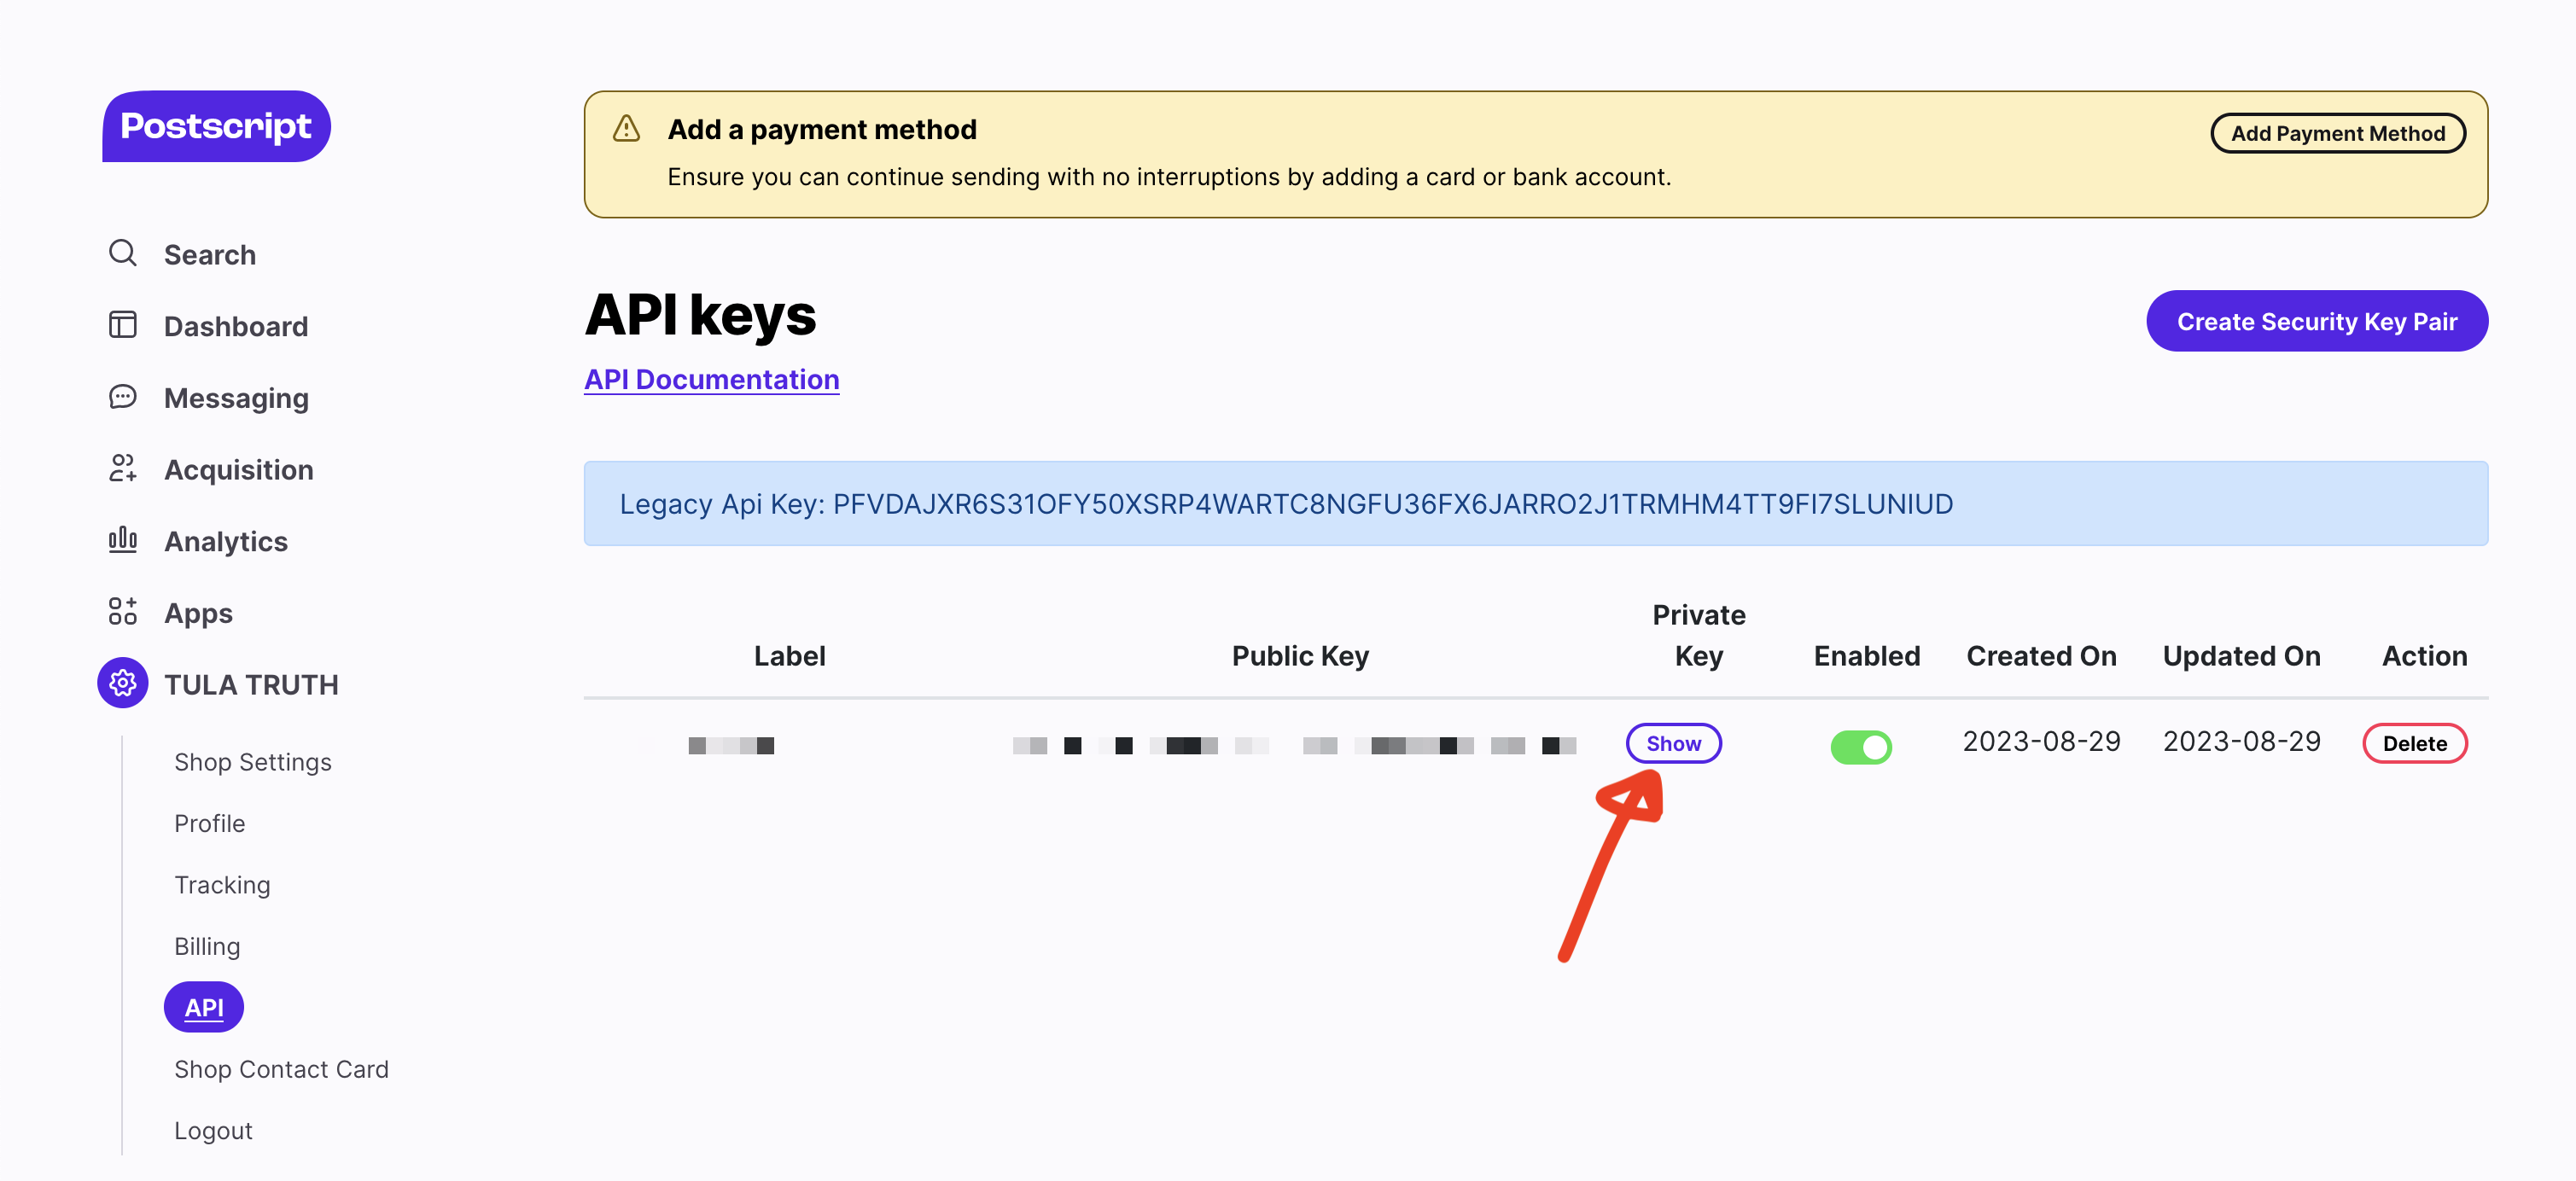
Task: Select Tracking in the settings submenu
Action: (x=222, y=885)
